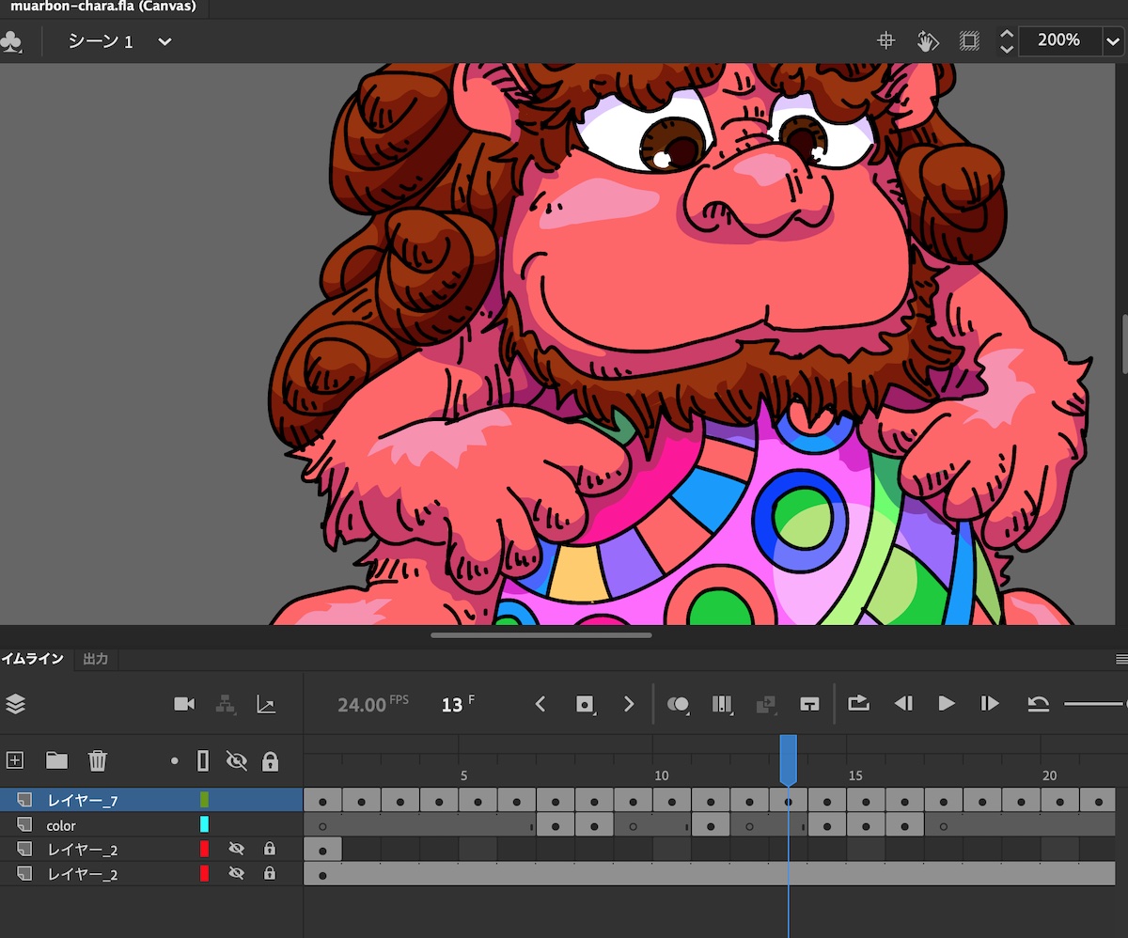Open the edit symbols dropdown icon
The image size is (1128, 938).
coord(11,41)
